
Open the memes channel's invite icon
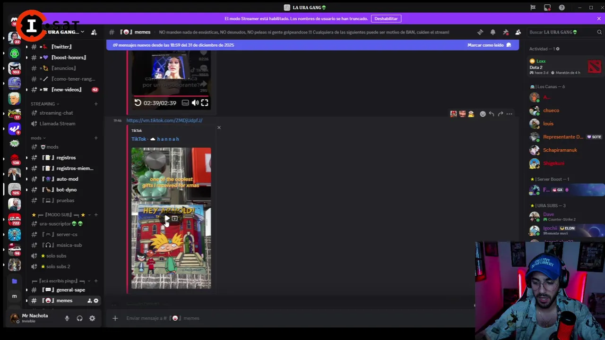(x=89, y=301)
